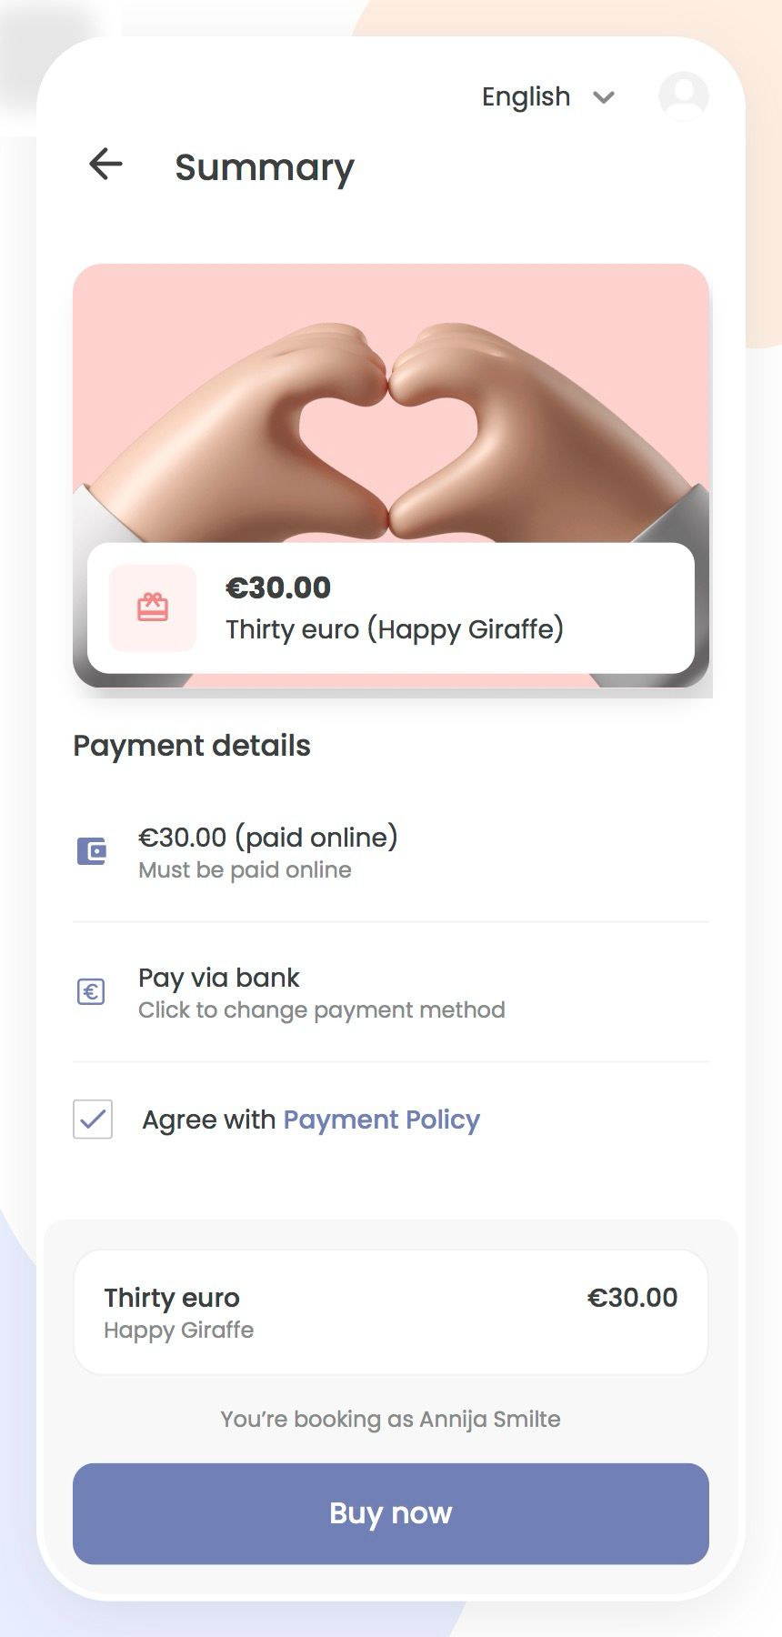Click the €30.00 (paid online) row
Screen dimensions: 782x1637
[267, 838]
